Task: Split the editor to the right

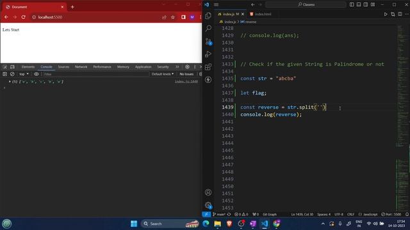Action: pyautogui.click(x=400, y=14)
